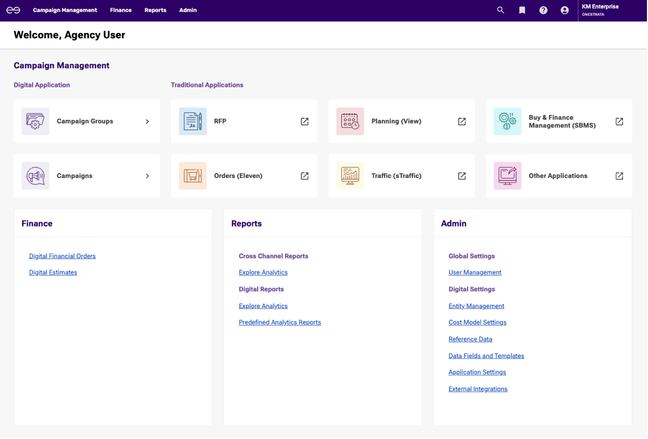Viewport: 648px width, 439px height.
Task: Open Other Applications external link icon
Action: [619, 176]
